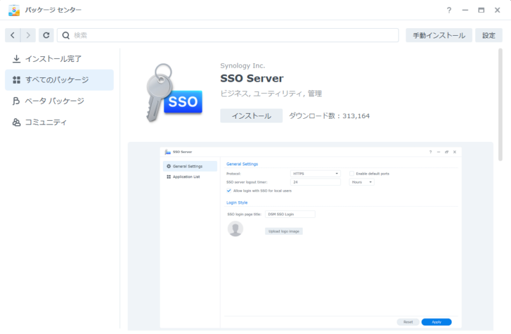511x334 pixels.
Task: Go forward with the right arrow button
Action: click(28, 35)
